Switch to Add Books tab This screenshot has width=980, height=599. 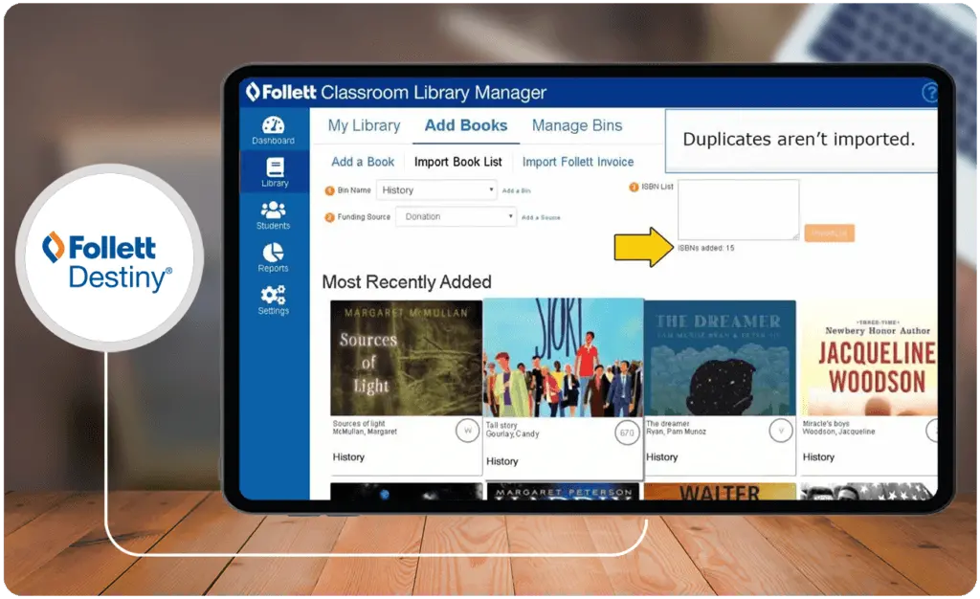pyautogui.click(x=466, y=125)
